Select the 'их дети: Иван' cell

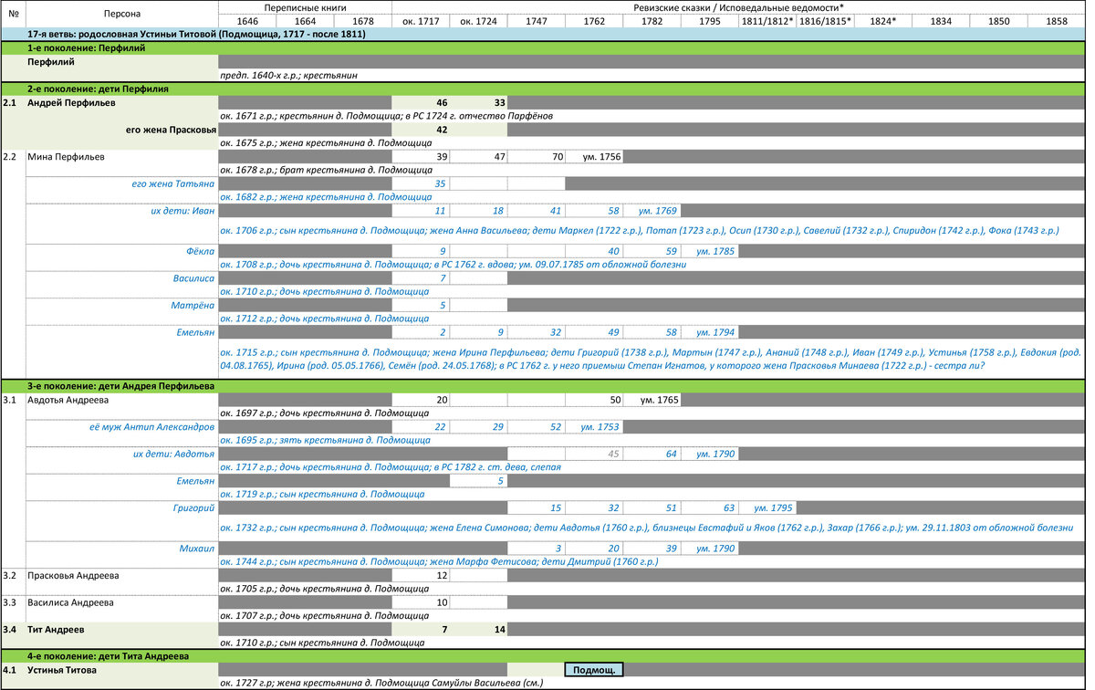pos(121,211)
